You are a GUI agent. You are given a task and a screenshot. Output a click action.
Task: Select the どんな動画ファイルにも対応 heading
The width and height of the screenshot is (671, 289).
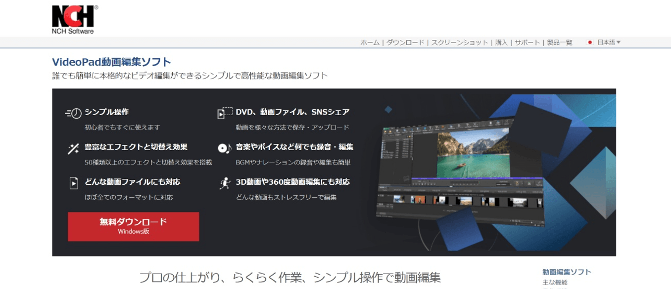(x=132, y=182)
